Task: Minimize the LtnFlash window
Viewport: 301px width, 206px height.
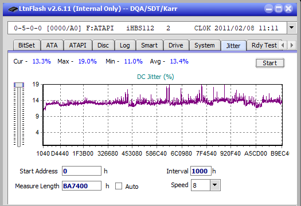Action: tap(269, 9)
